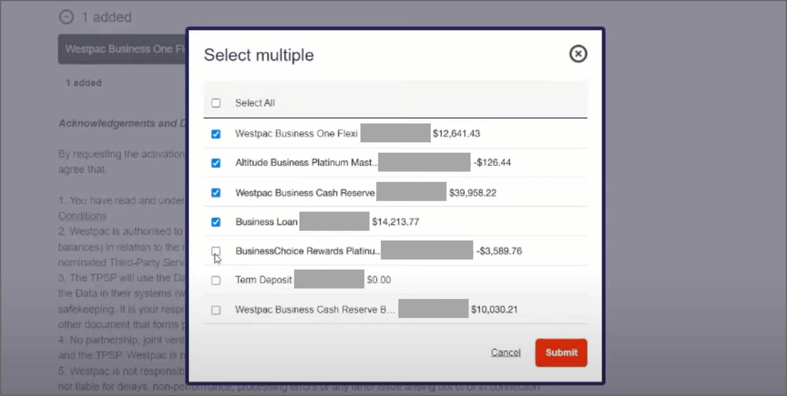Close the Select multiple dialog

578,54
